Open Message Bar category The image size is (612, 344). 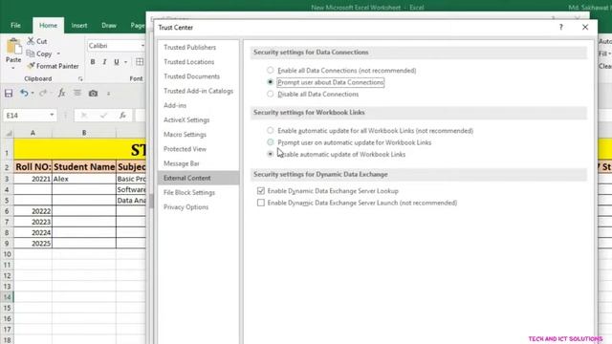click(x=182, y=163)
